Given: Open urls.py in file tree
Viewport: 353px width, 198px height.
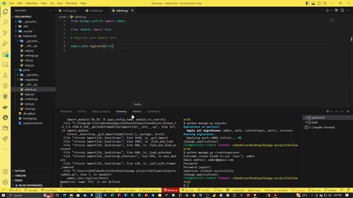Looking at the screenshot, I should [x=29, y=61].
